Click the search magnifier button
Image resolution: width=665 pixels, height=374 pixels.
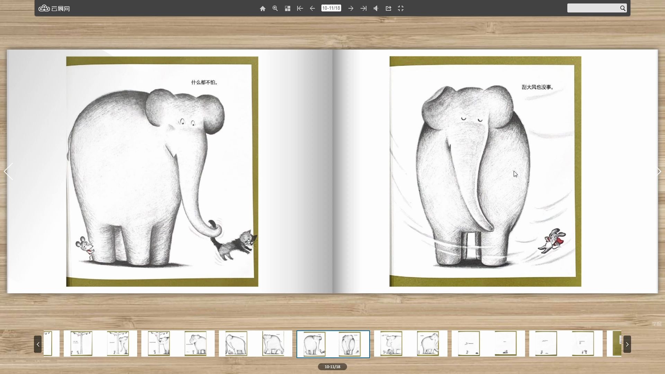point(623,8)
